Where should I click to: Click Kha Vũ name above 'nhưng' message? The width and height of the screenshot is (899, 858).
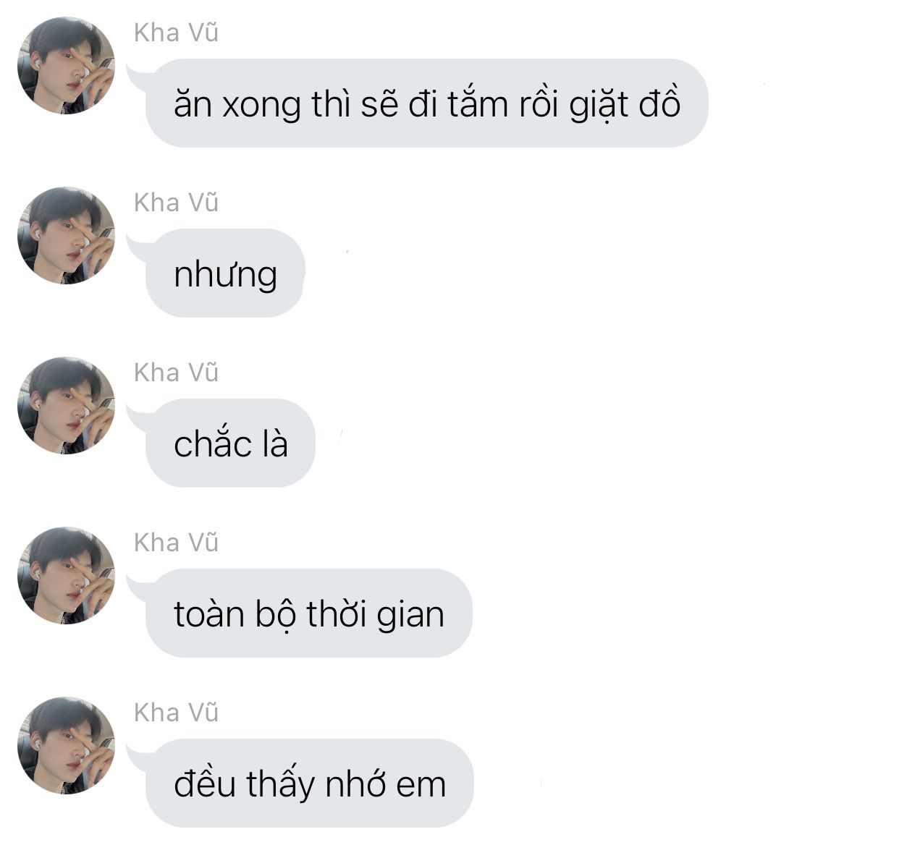tap(176, 203)
